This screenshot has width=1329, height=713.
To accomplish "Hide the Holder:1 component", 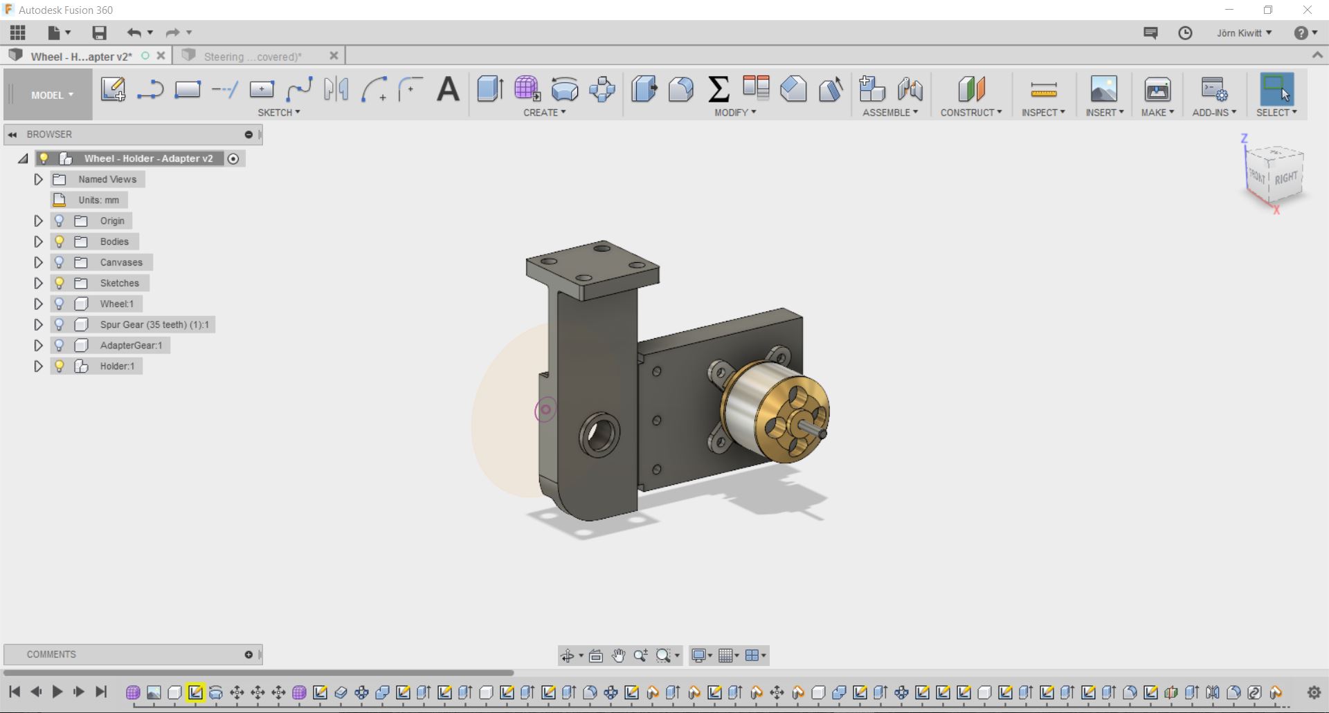I will pyautogui.click(x=60, y=366).
